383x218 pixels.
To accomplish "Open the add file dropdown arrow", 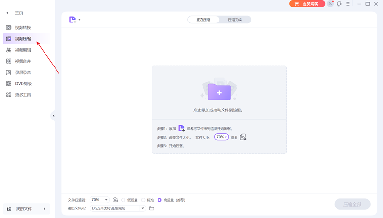I will pos(79,20).
